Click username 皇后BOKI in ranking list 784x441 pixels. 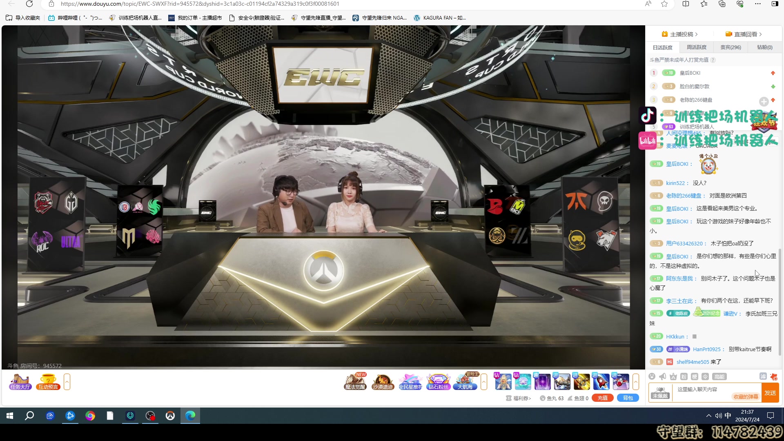tap(690, 73)
